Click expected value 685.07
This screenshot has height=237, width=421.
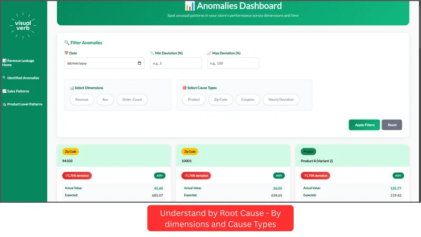pos(157,195)
